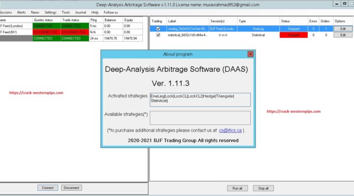This screenshot has height=196, width=354.
Task: Click the Statistical type cell
Action: pos(258,35)
